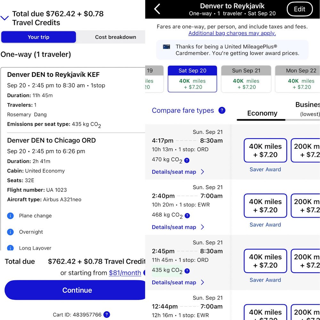This screenshot has height=320, width=320.
Task: Expand Details/seat map for 4:17pm flight
Action: click(x=178, y=172)
